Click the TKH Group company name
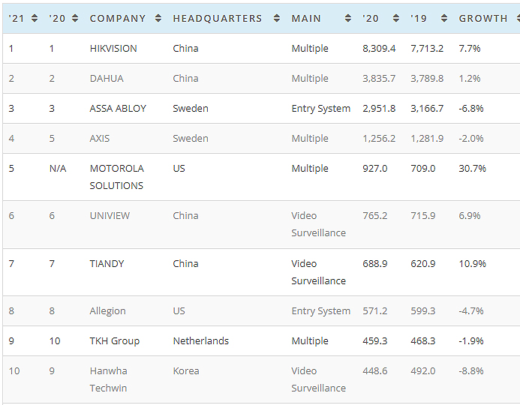The width and height of the screenshot is (520, 405). pos(114,340)
